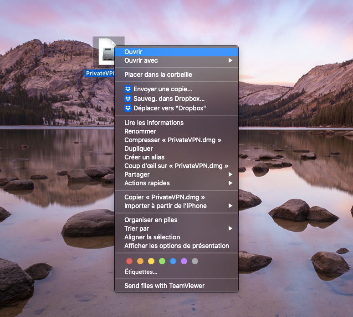Select Lire les informations
The height and width of the screenshot is (317, 353).
point(177,123)
